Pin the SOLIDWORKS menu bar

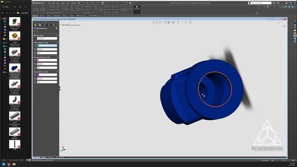tap(79, 3)
